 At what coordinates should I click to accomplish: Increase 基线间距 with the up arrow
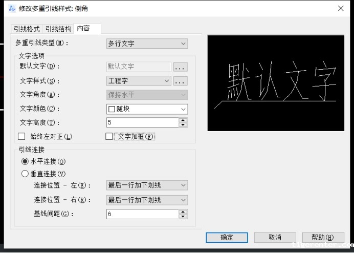point(183,212)
